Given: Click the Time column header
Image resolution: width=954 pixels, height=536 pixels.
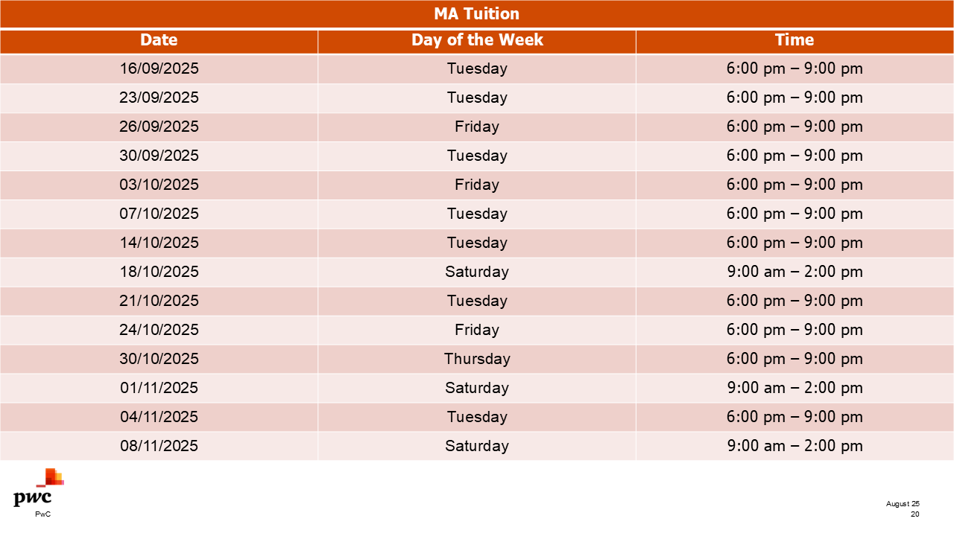Looking at the screenshot, I should (x=795, y=40).
